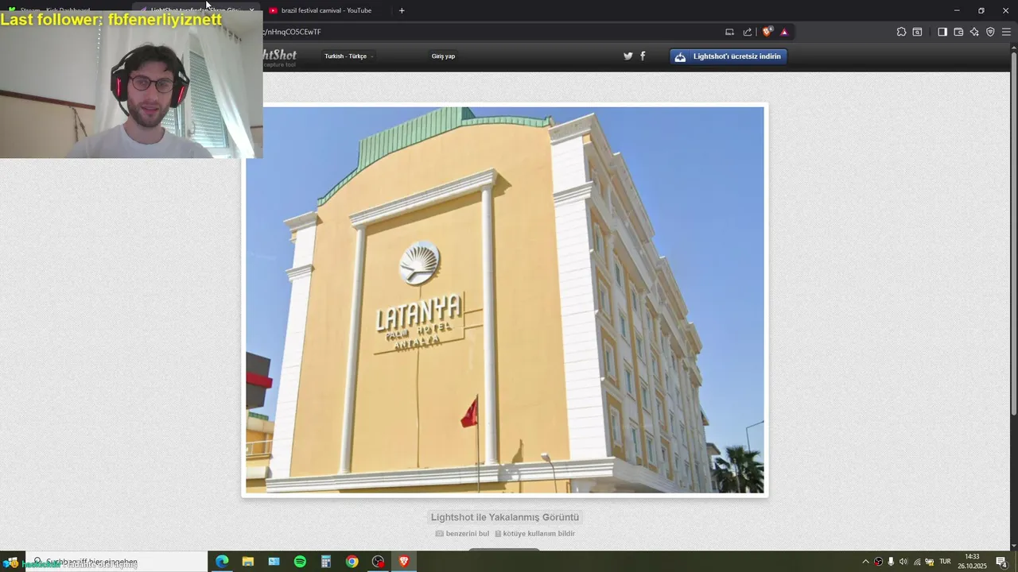Open Calculator from the taskbar
The width and height of the screenshot is (1018, 572).
tap(326, 562)
